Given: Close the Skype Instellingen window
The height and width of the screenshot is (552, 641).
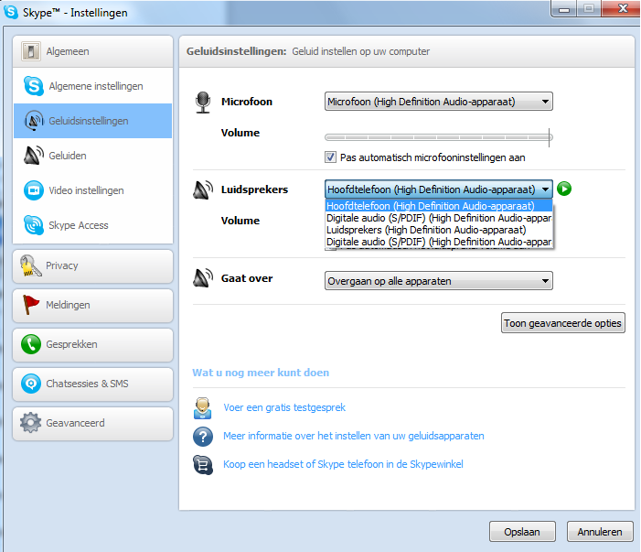Looking at the screenshot, I should pyautogui.click(x=622, y=8).
